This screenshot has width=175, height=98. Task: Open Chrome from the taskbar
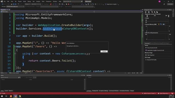click(20, 96)
